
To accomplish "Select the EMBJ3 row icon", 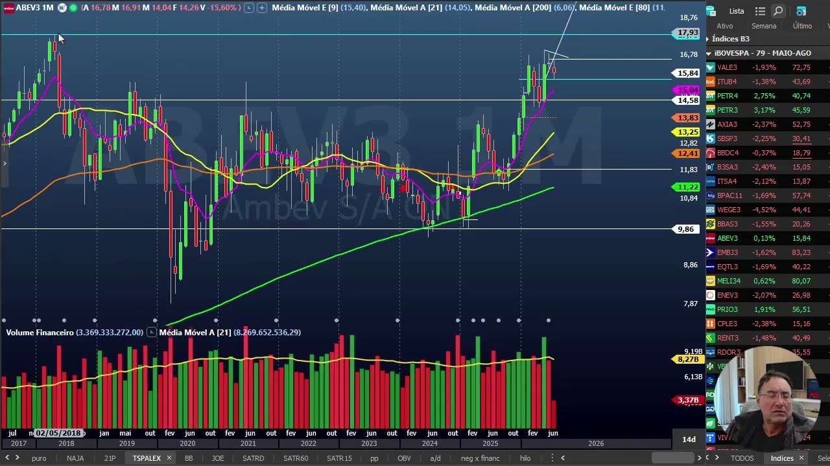I will (x=711, y=252).
